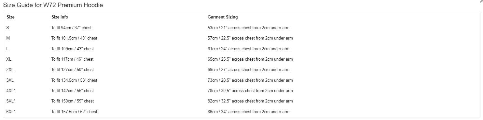Click the 'To fit 94cm / 37" chest' cell

click(71, 28)
